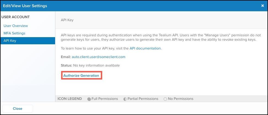Click the Partial Permissions legend text
This screenshot has width=268, height=115.
143,99
